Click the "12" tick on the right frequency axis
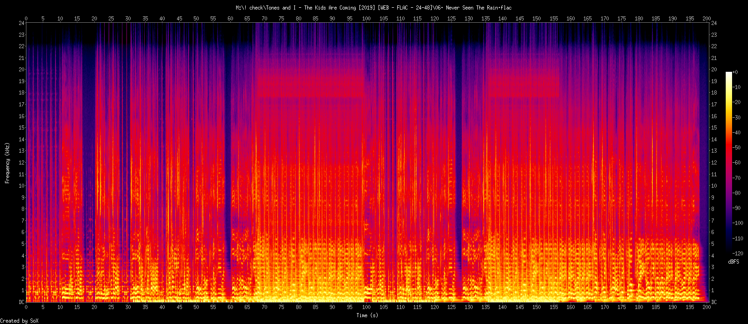 pyautogui.click(x=714, y=163)
